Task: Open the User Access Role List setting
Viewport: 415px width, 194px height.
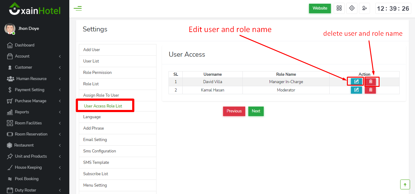Action: 103,106
